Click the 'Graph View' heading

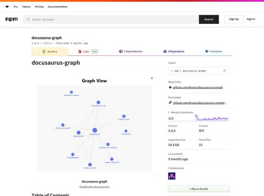click(x=94, y=81)
